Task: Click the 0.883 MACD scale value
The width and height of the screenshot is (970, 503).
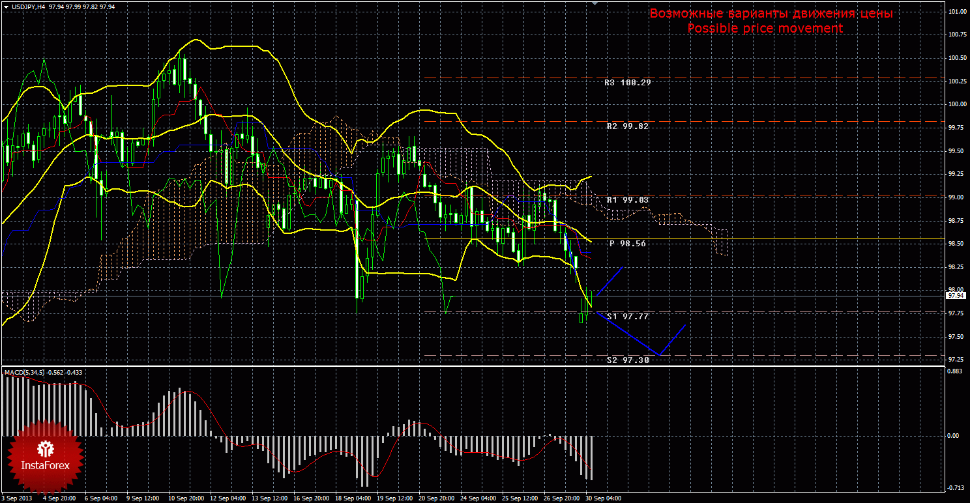Action: (x=956, y=372)
